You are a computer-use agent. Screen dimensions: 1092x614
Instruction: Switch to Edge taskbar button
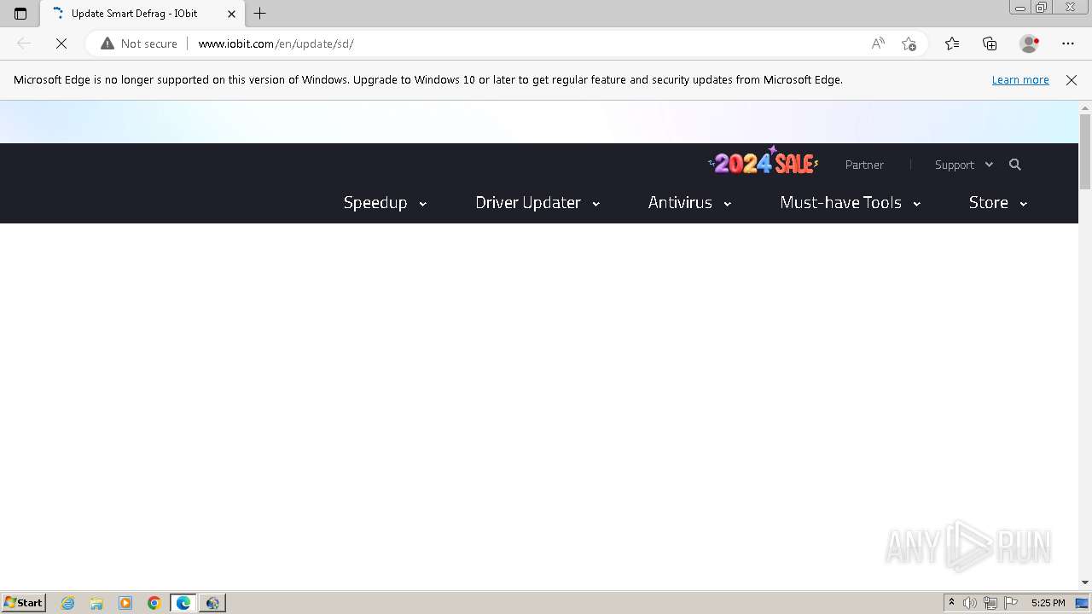coord(183,603)
